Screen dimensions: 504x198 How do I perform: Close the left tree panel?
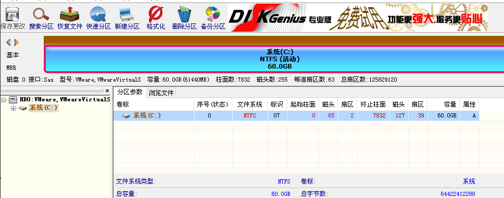[107, 91]
